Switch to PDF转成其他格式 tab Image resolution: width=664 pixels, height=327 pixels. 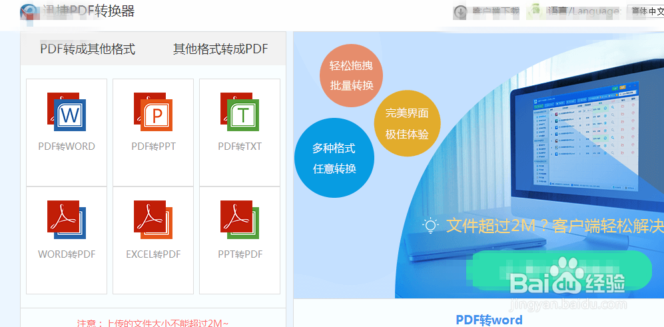point(88,49)
